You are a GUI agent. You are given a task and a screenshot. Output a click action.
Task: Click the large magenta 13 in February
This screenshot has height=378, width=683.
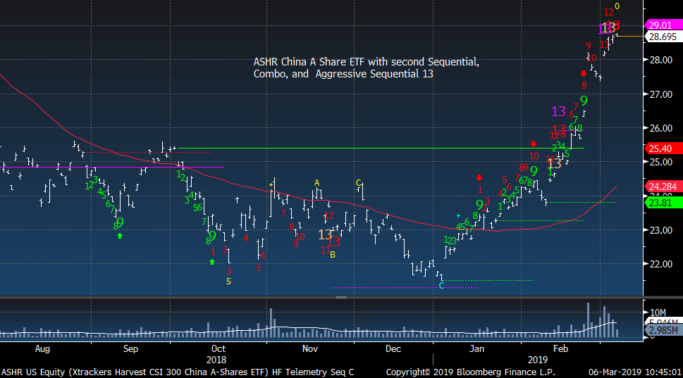pos(558,112)
